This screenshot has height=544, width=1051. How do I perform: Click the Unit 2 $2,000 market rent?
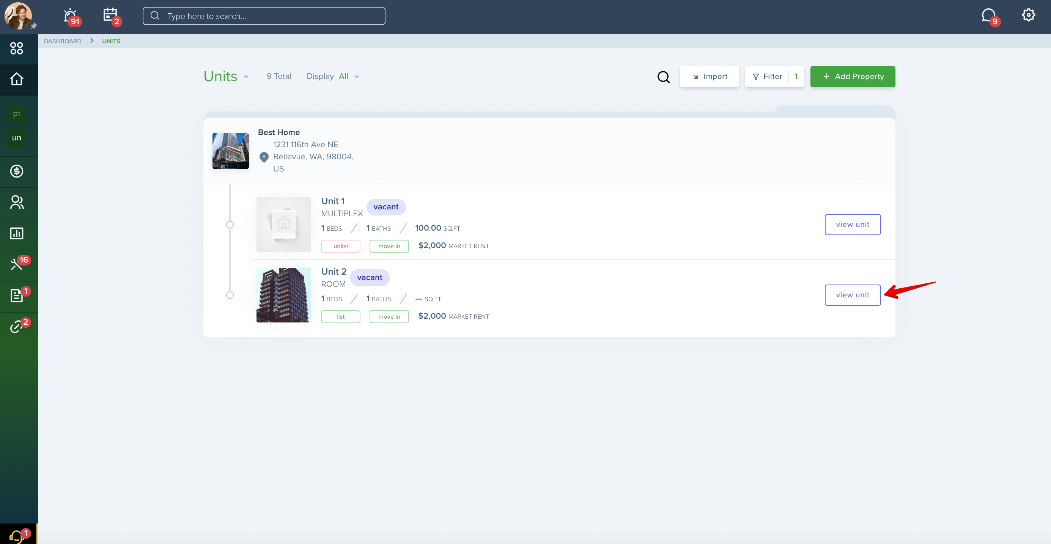pyautogui.click(x=453, y=316)
